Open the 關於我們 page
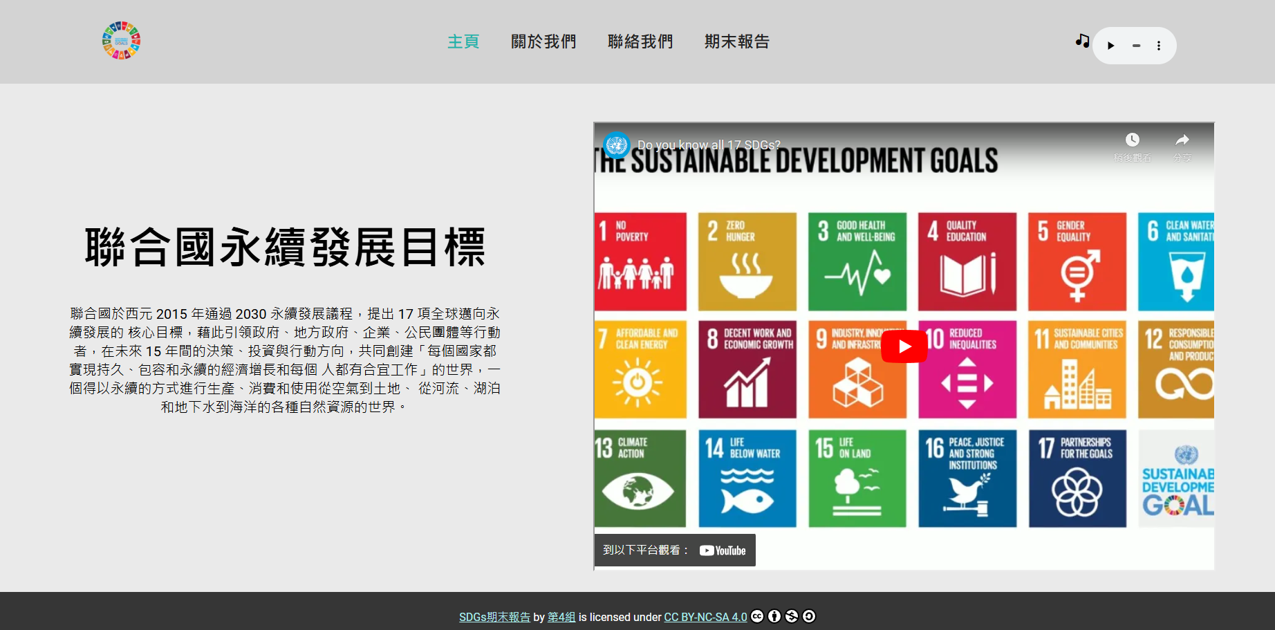 pyautogui.click(x=543, y=41)
